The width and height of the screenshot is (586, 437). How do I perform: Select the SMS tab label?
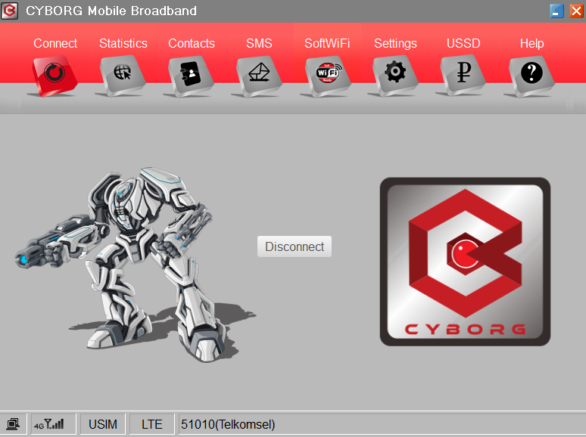pyautogui.click(x=259, y=43)
